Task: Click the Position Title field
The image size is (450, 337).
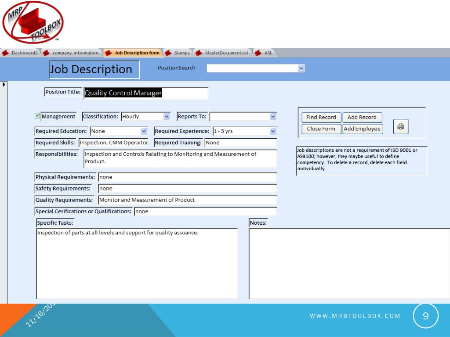Action: (x=146, y=93)
